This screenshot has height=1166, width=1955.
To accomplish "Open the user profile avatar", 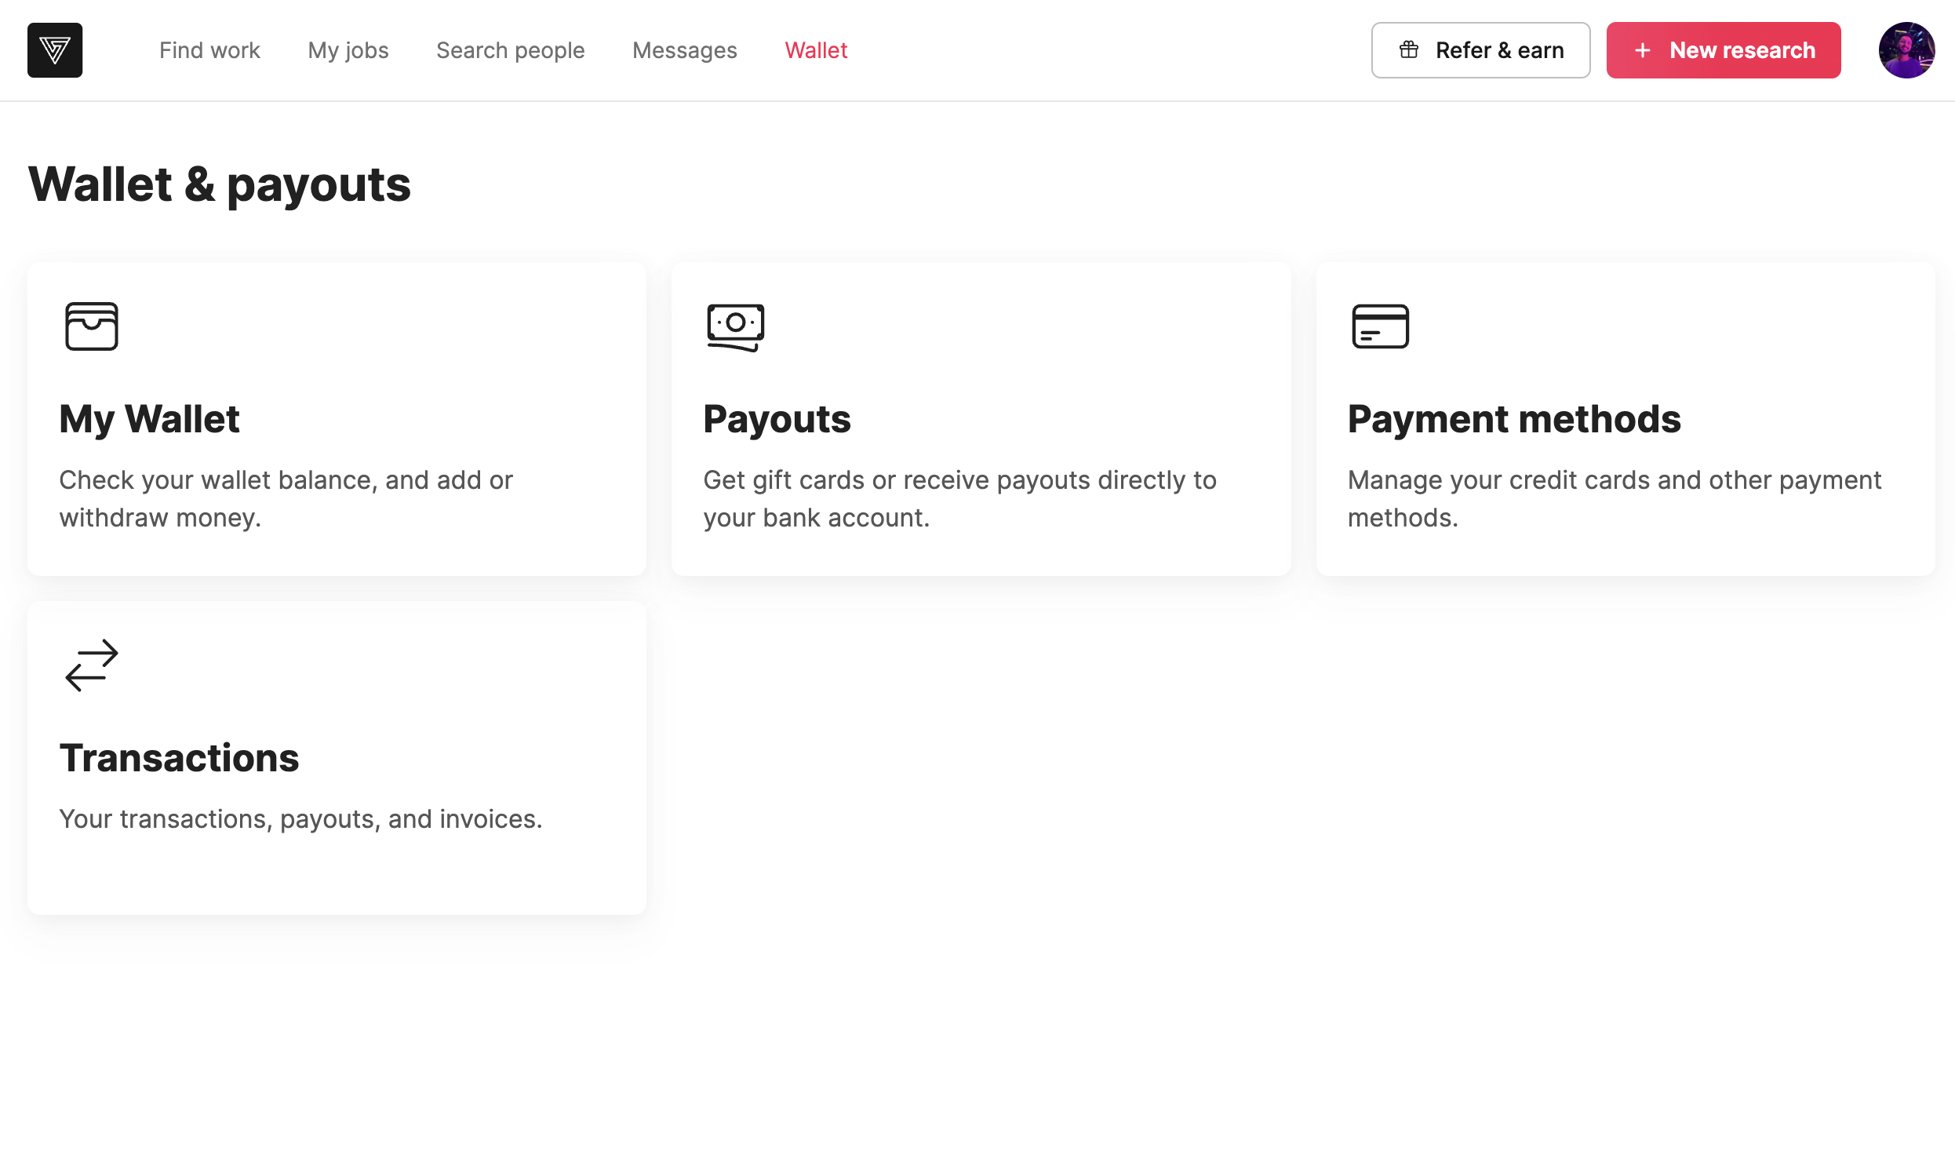I will tap(1906, 50).
